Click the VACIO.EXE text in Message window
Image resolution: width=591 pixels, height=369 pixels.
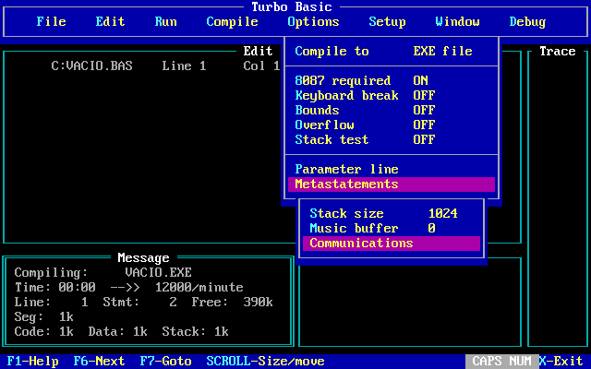tap(158, 273)
